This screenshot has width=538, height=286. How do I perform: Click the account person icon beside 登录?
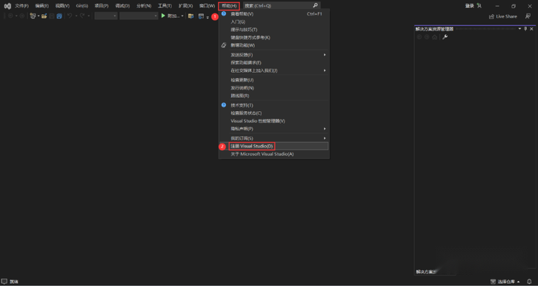[x=479, y=6]
